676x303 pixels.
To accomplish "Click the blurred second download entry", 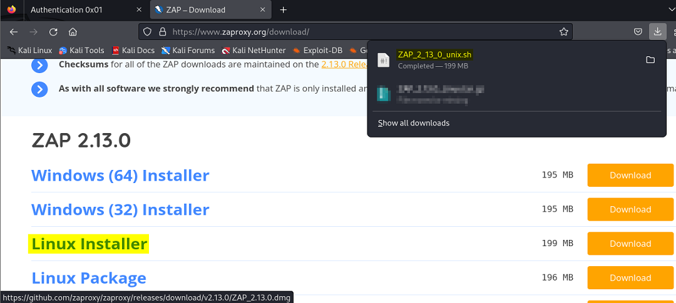I will coord(516,94).
